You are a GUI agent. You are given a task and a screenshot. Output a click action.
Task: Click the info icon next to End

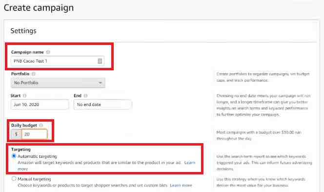click(x=85, y=96)
